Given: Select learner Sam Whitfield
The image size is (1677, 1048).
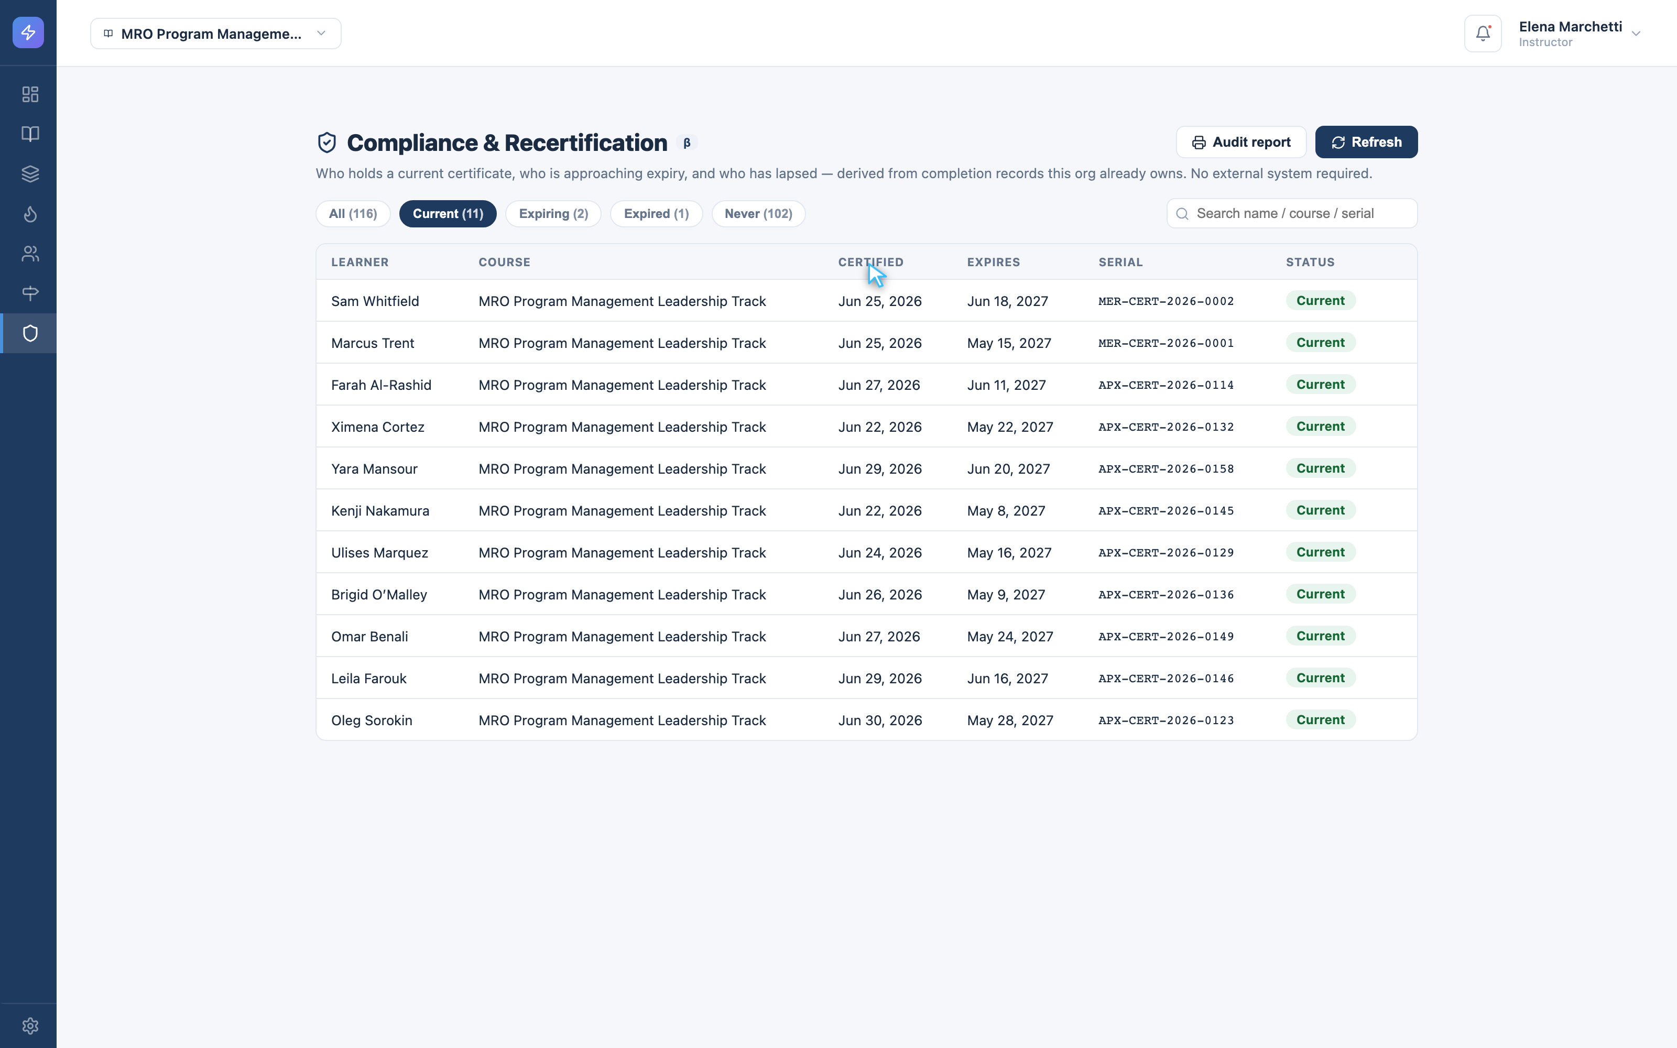Looking at the screenshot, I should tap(375, 301).
